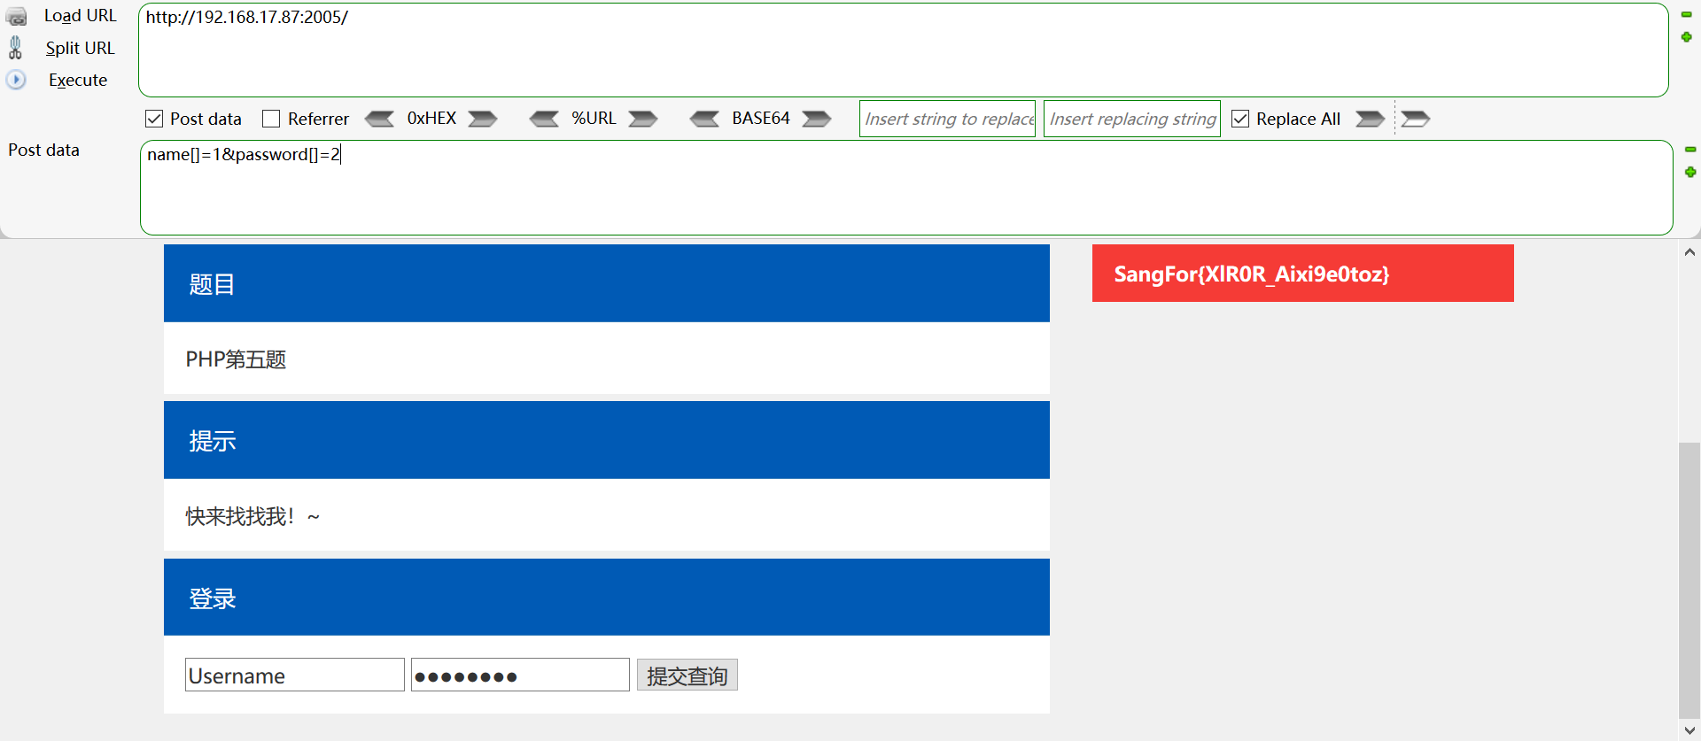Shrink the Post data box with minus icon

[x=1690, y=150]
